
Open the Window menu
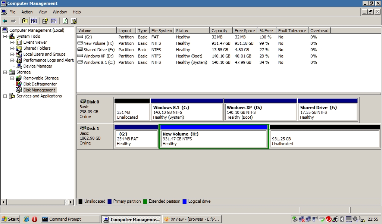[x=60, y=12]
